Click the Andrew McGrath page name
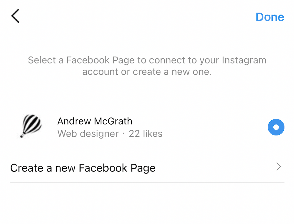The height and width of the screenshot is (224, 294). [x=95, y=121]
